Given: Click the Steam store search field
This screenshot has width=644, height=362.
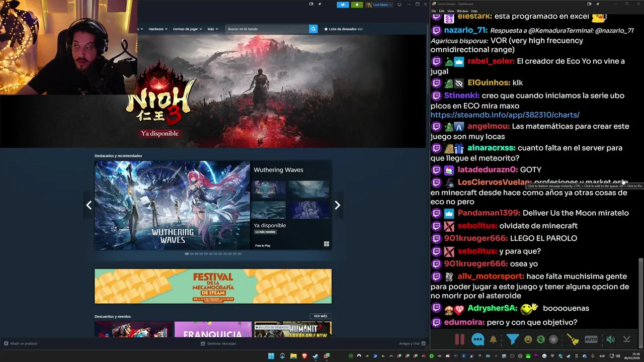Looking at the screenshot, I should pos(267,29).
